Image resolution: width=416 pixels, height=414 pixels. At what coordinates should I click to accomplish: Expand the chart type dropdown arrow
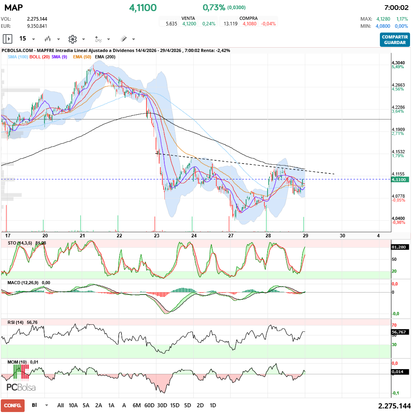pos(58,39)
